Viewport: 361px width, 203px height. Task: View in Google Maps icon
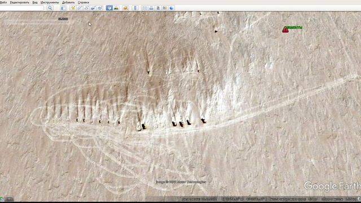point(165,8)
